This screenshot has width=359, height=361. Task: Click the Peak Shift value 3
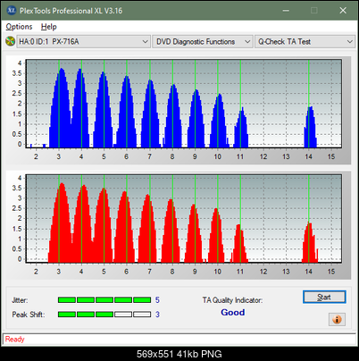click(157, 315)
